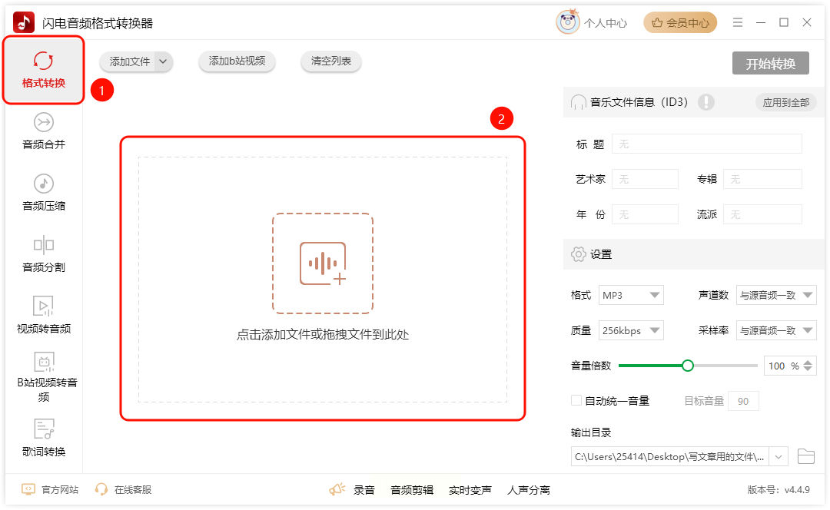
Task: Open the 声道数 channel dropdown
Action: point(776,295)
